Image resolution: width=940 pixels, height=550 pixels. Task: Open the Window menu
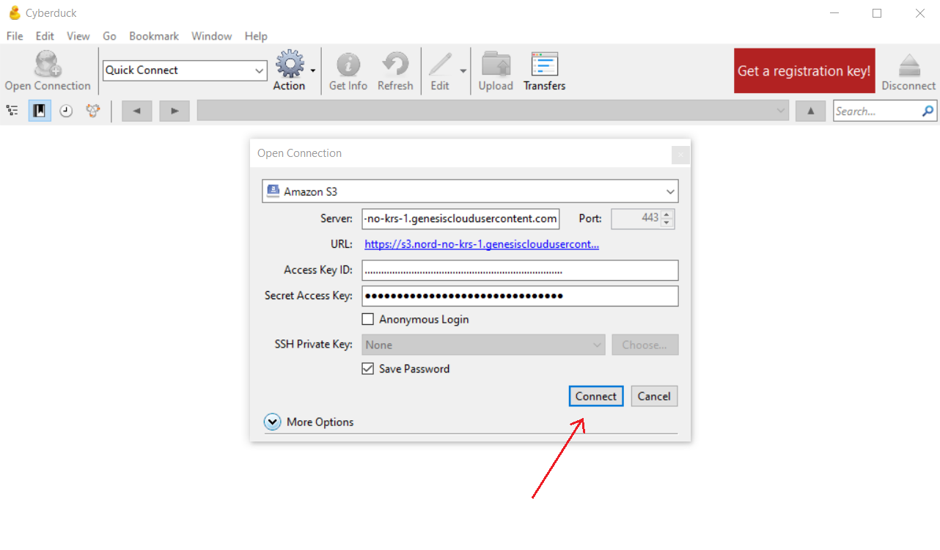[x=212, y=36]
